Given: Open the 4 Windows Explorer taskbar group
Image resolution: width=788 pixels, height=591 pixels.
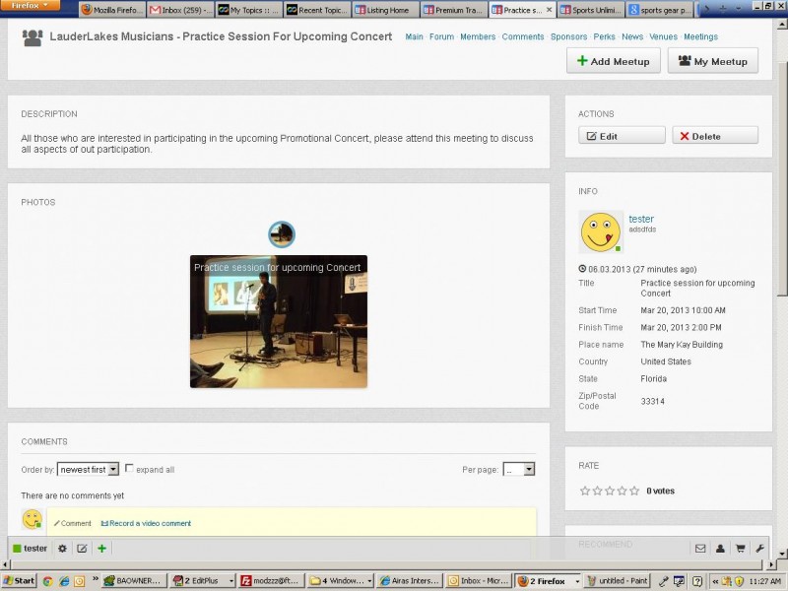Looking at the screenshot, I should click(341, 581).
